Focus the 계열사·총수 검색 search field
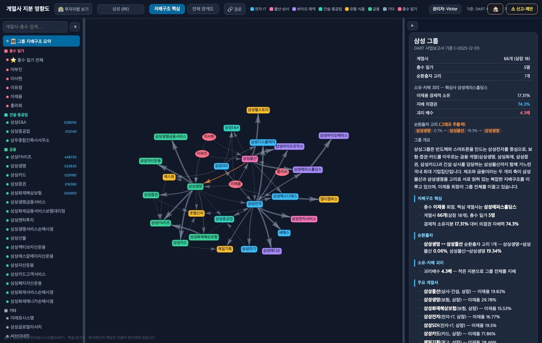 (35, 27)
